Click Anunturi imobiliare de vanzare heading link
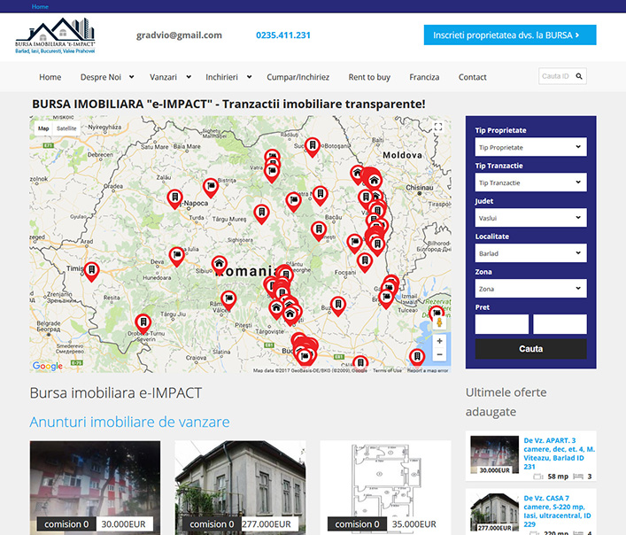This screenshot has height=535, width=626. coord(130,422)
